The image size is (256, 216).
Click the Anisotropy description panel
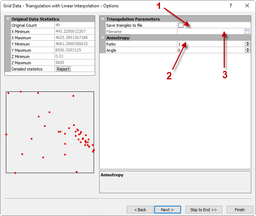point(175,182)
